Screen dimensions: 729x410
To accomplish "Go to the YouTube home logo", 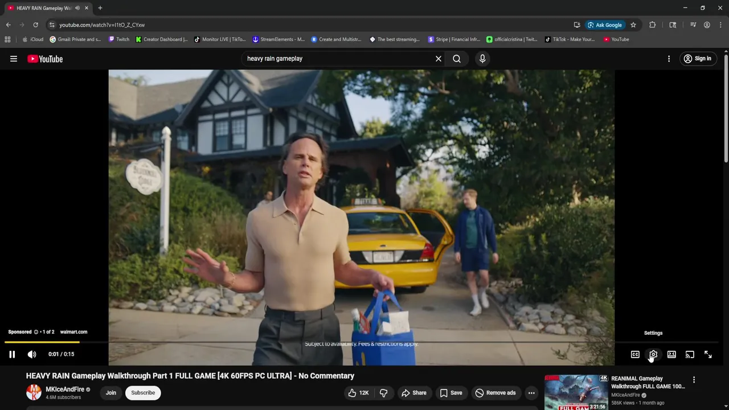I will coord(45,59).
